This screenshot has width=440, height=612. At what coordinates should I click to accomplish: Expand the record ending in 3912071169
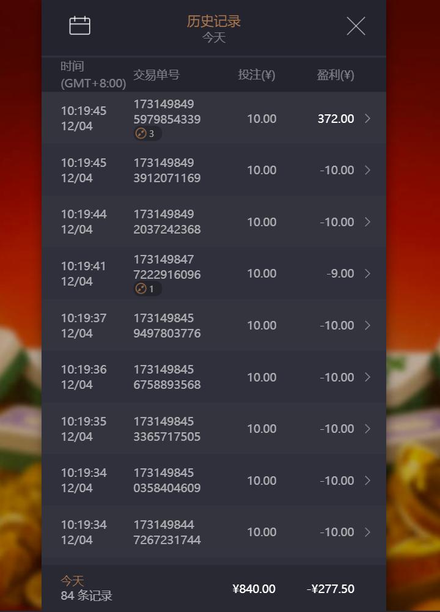(367, 170)
